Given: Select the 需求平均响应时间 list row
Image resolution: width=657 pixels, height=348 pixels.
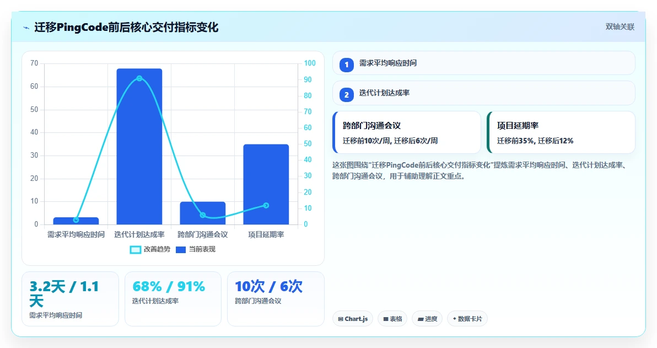Looking at the screenshot, I should click(x=483, y=63).
